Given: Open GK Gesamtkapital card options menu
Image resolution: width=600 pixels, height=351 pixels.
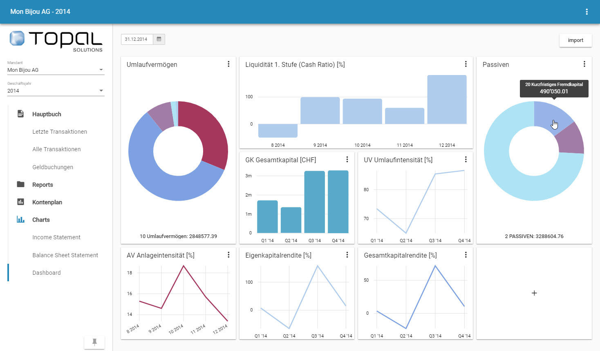Looking at the screenshot, I should (347, 159).
